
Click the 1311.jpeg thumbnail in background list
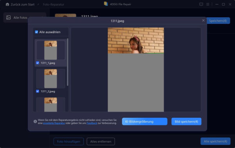(x=65, y=15)
